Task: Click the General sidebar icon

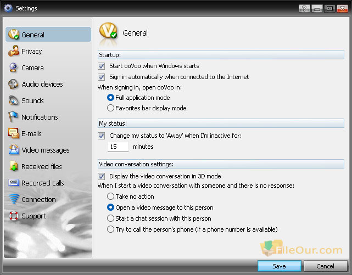Action: (14, 35)
